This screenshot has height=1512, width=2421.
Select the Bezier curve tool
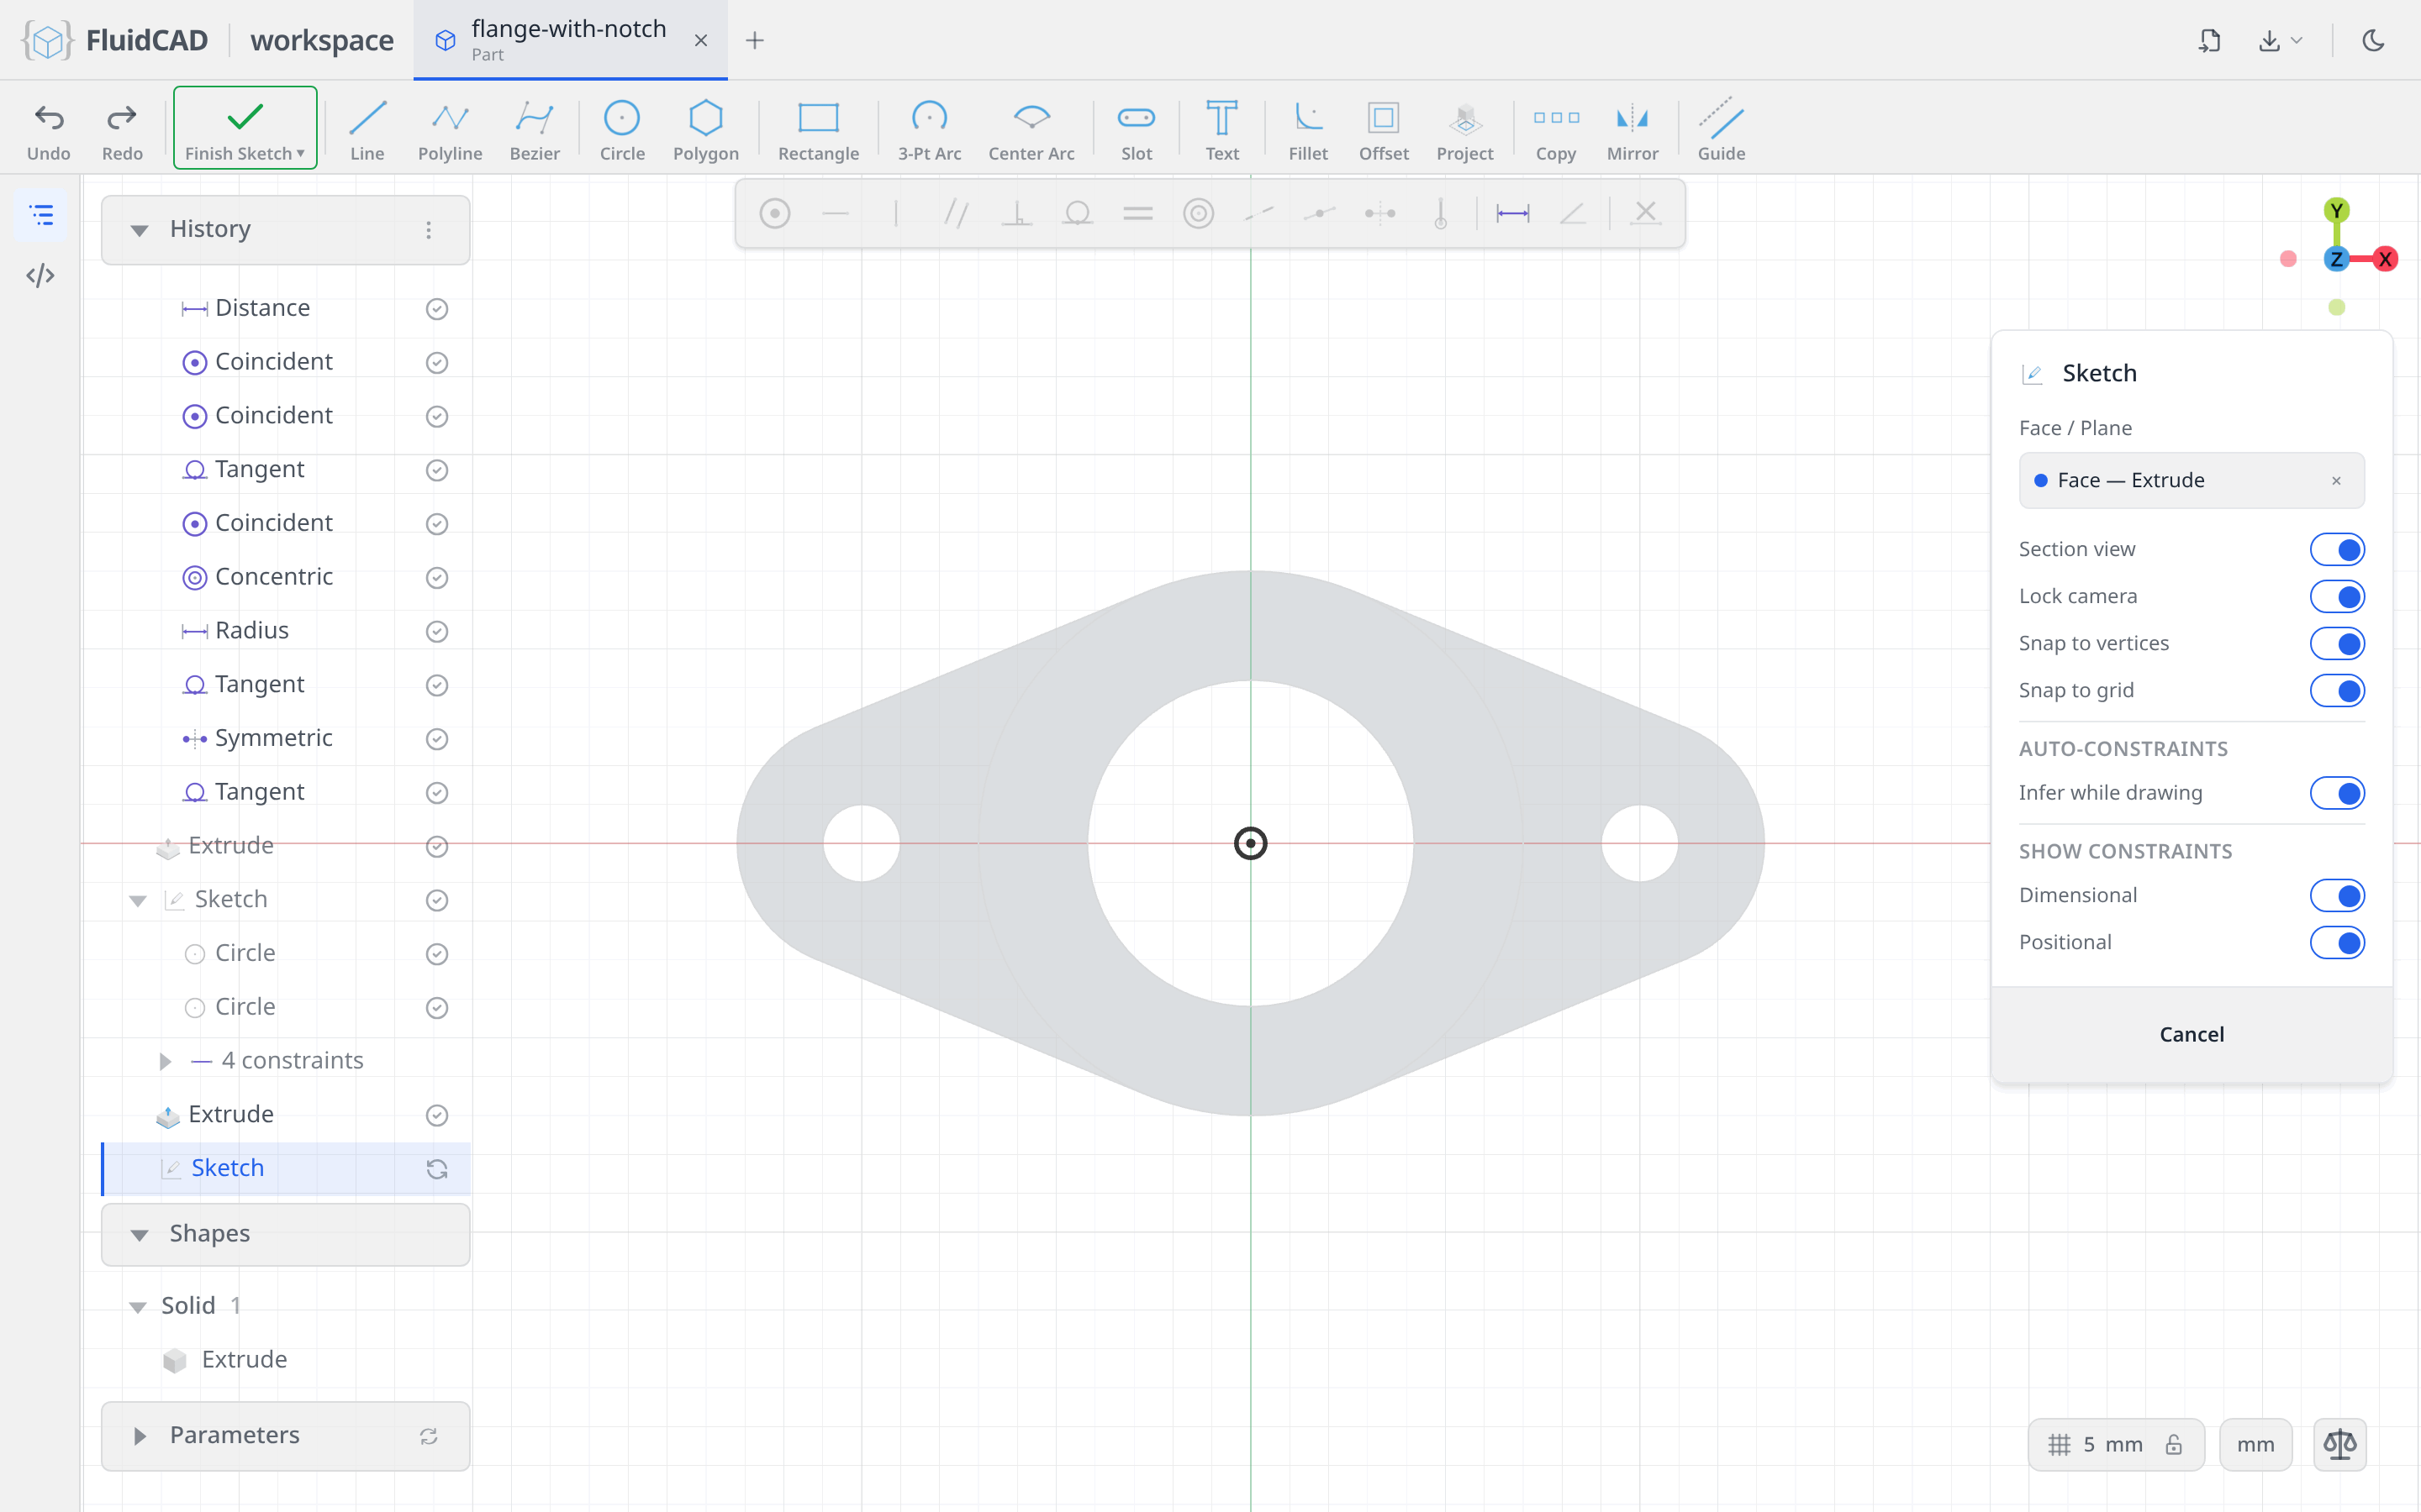[535, 130]
